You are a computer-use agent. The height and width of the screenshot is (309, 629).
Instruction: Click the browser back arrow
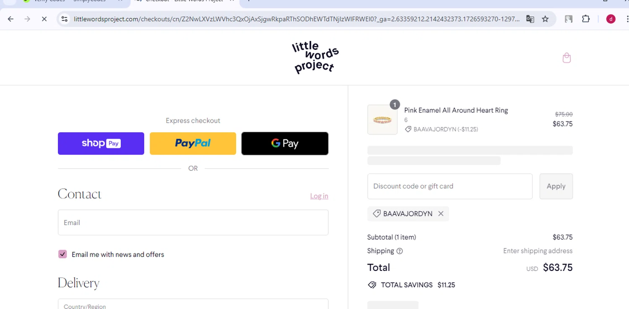point(11,19)
